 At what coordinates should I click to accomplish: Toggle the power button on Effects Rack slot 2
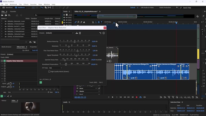pyautogui.click(x=5, y=64)
